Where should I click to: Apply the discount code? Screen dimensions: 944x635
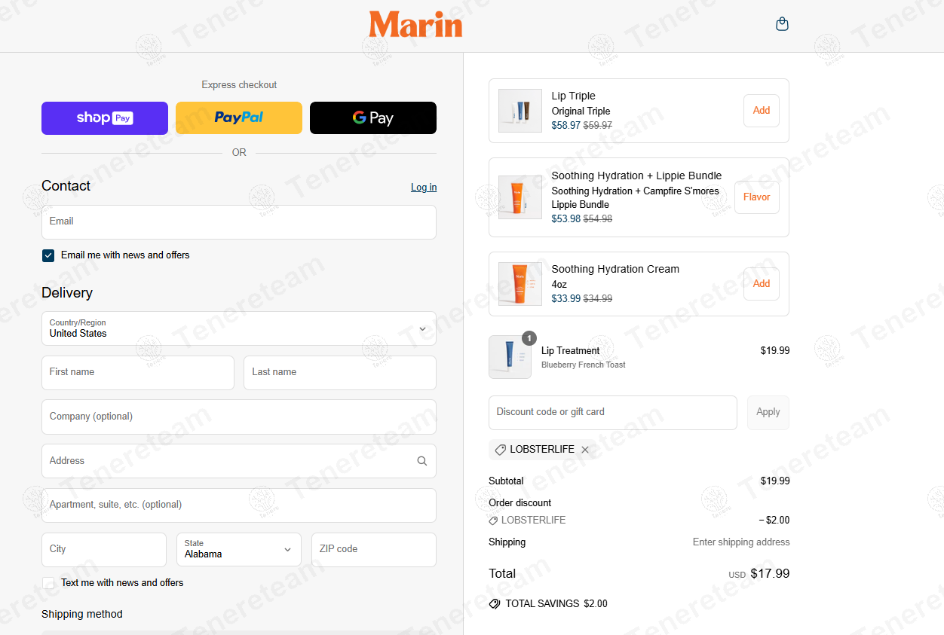coord(768,413)
